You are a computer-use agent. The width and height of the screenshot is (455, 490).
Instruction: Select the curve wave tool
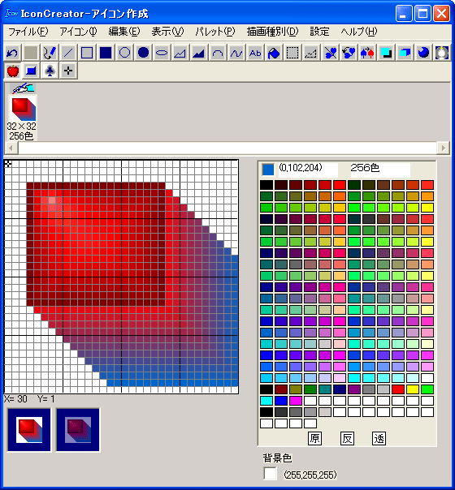pos(236,53)
